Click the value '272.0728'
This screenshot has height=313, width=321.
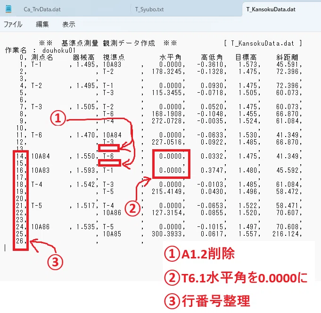(167, 121)
